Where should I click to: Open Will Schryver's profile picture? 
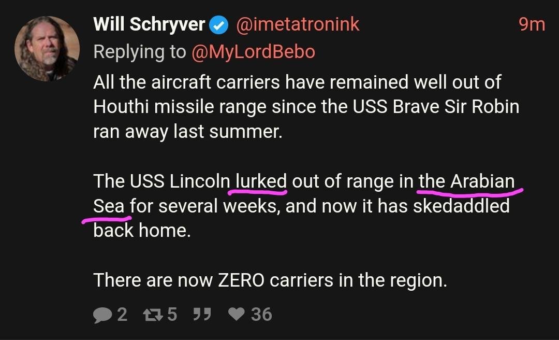(x=47, y=49)
